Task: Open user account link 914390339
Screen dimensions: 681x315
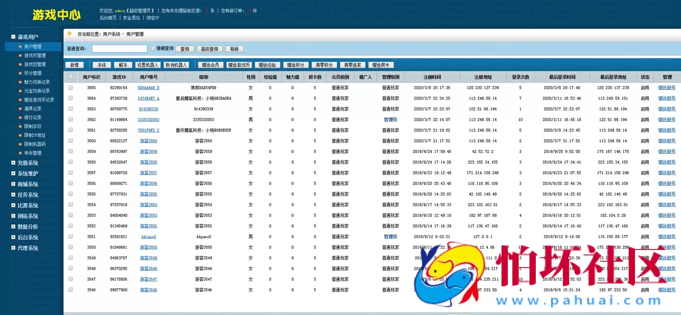Action: tap(149, 109)
